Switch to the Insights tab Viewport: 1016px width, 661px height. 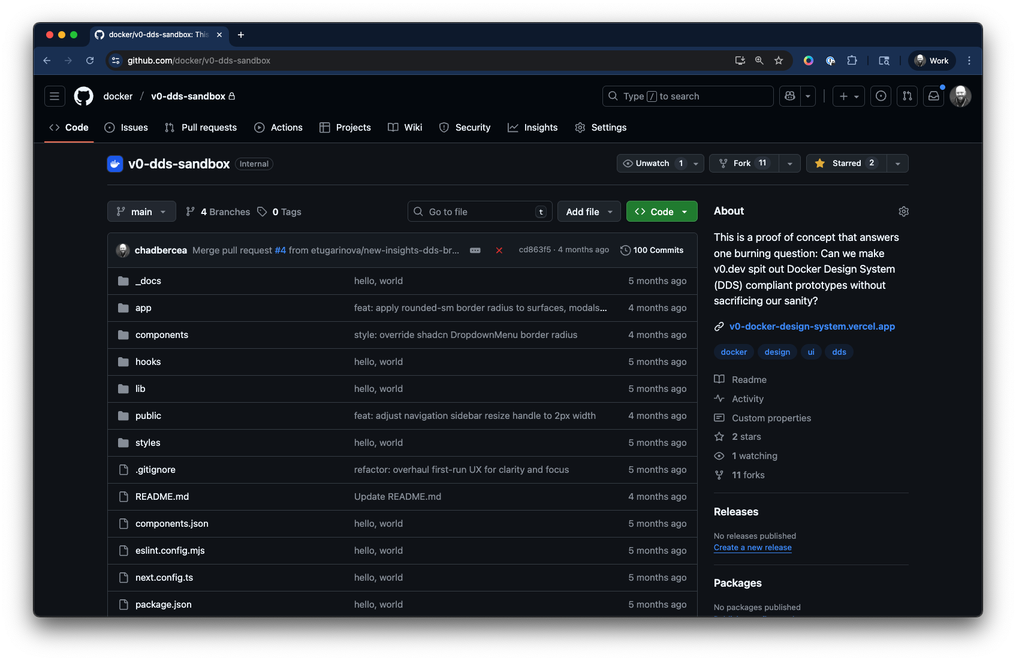pyautogui.click(x=533, y=127)
